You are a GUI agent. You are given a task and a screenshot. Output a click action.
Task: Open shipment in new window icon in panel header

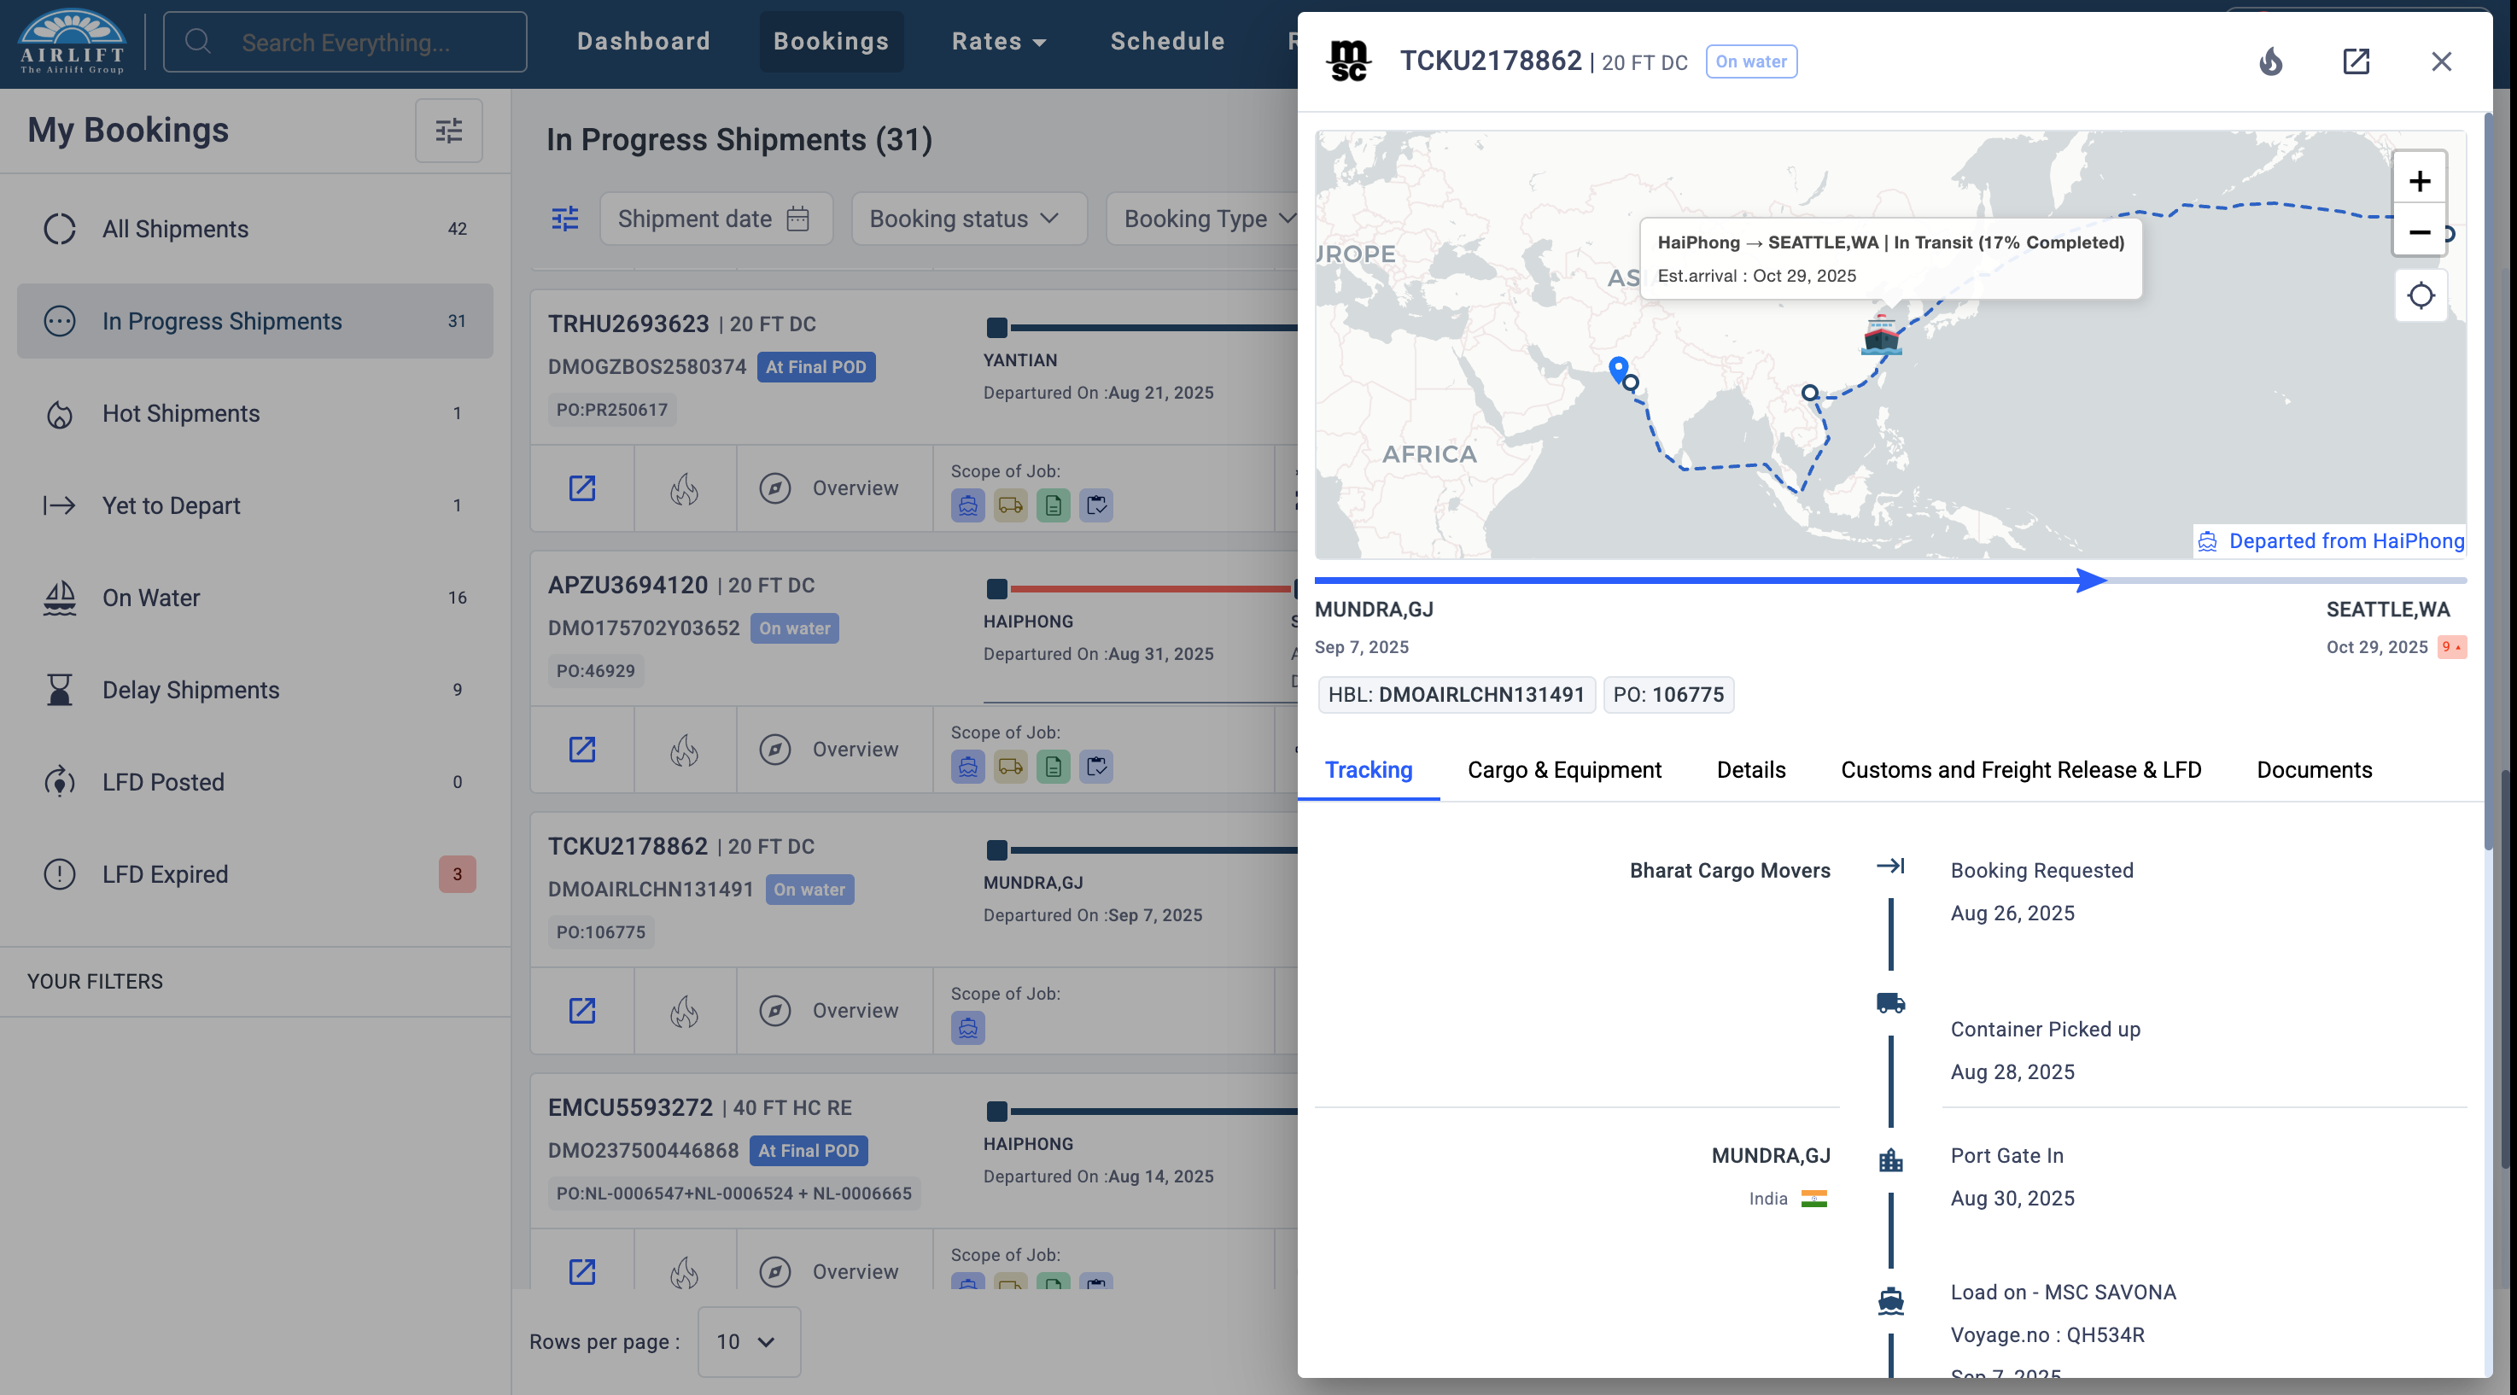click(x=2355, y=61)
